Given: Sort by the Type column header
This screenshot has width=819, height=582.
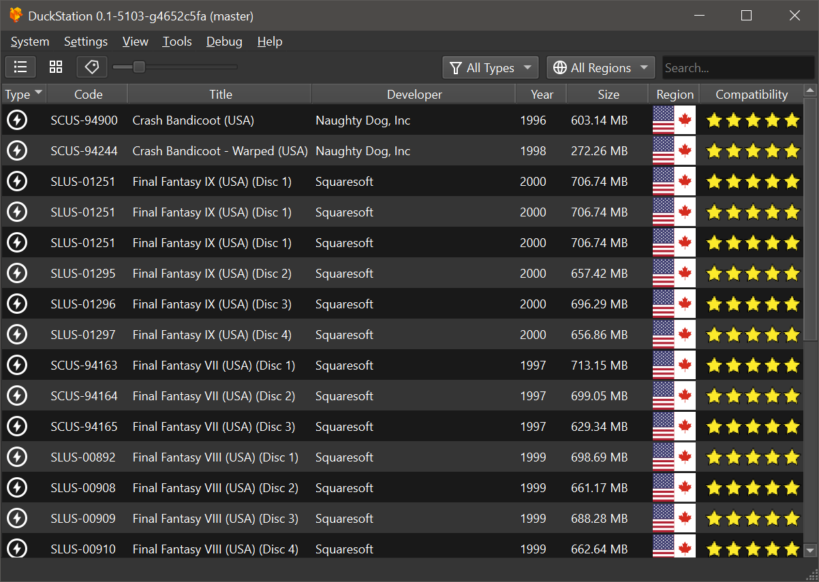Looking at the screenshot, I should tap(24, 95).
